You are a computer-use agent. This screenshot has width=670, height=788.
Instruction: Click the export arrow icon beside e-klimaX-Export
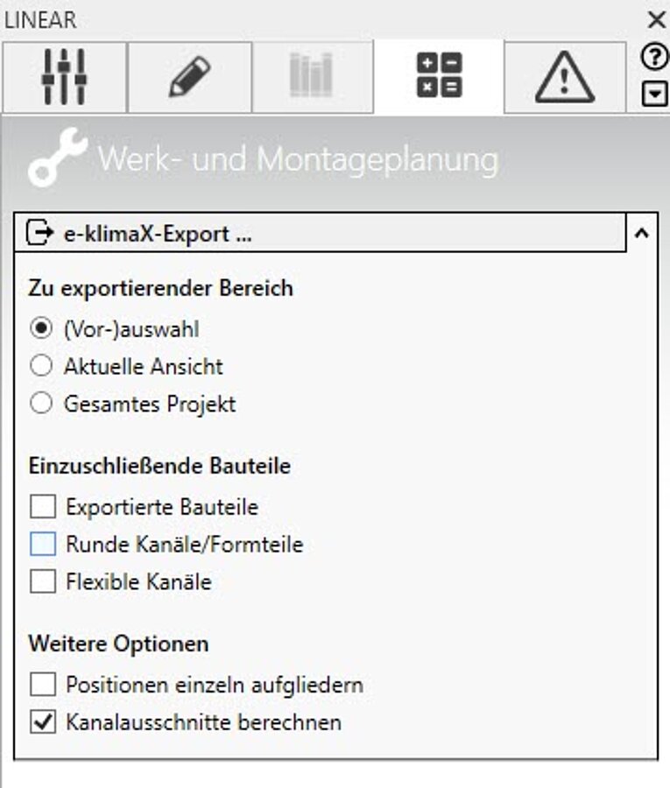(x=39, y=233)
